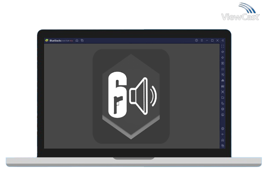Open the keyboard game controls icon
This screenshot has width=265, height=182.
[x=223, y=69]
